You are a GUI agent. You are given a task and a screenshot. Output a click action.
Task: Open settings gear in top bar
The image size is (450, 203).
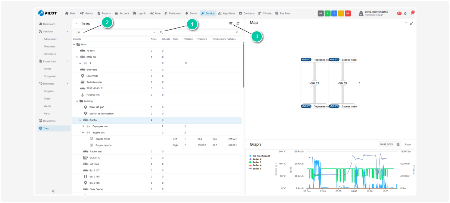click(x=406, y=13)
